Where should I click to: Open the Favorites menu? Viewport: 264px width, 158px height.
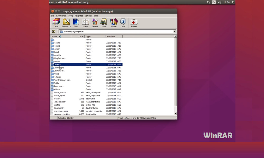(x=79, y=16)
